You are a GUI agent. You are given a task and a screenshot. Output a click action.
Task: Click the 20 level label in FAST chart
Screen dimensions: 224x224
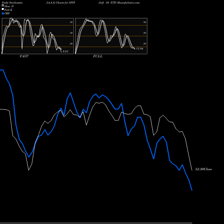(71, 43)
